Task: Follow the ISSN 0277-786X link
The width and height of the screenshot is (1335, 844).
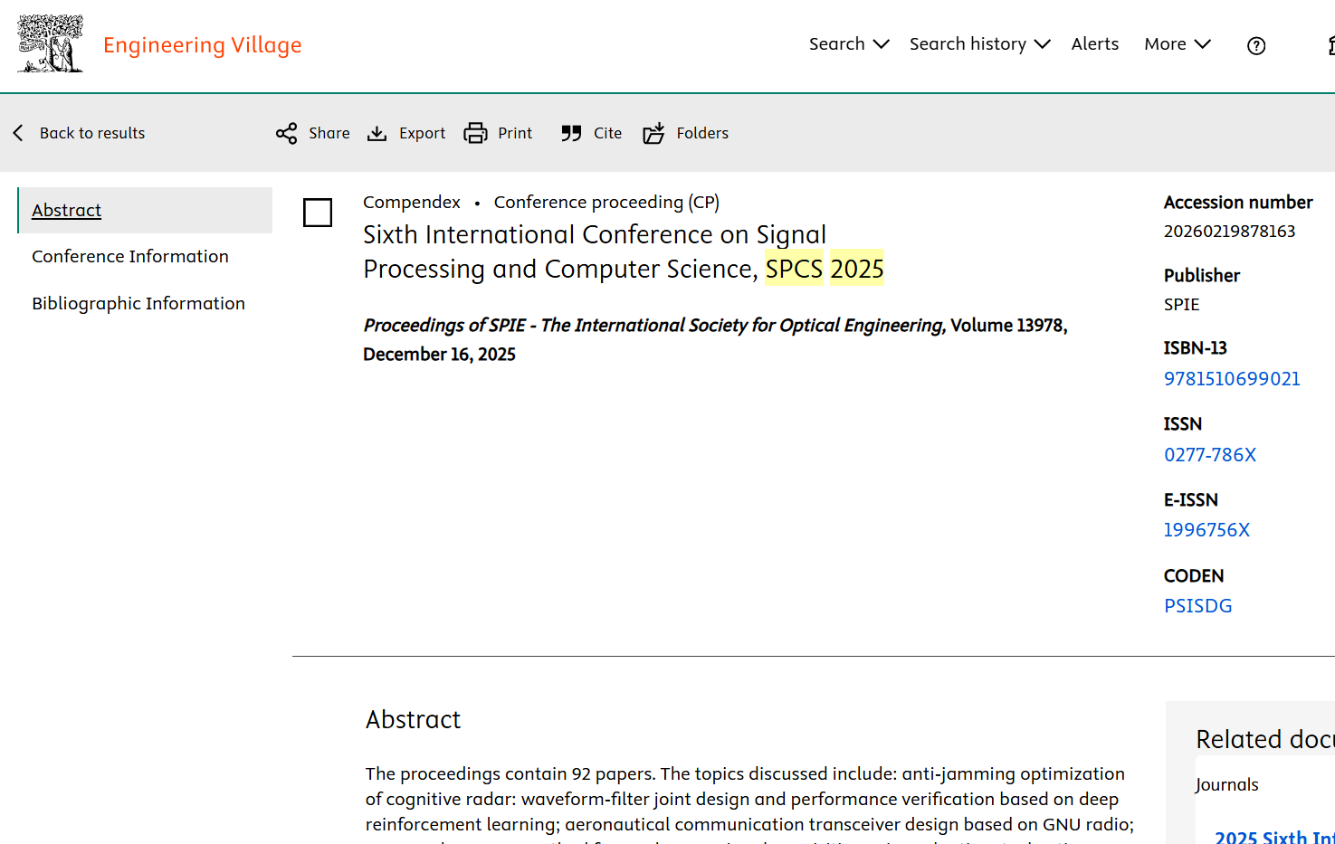Action: (x=1210, y=455)
